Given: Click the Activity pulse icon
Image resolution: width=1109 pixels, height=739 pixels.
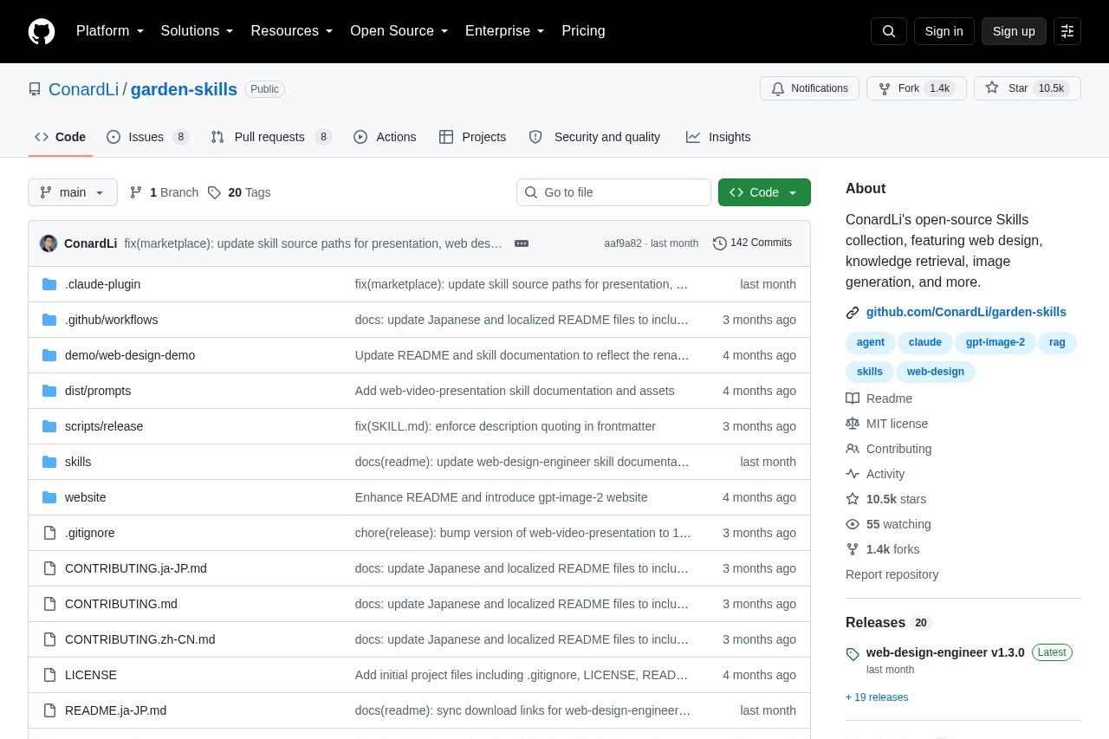Looking at the screenshot, I should coord(853,474).
